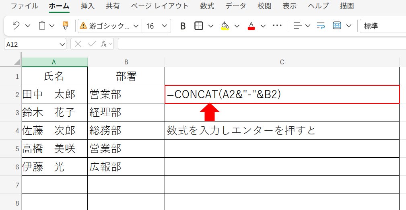Switch to the 数式 tab
The image size is (406, 210).
click(207, 6)
